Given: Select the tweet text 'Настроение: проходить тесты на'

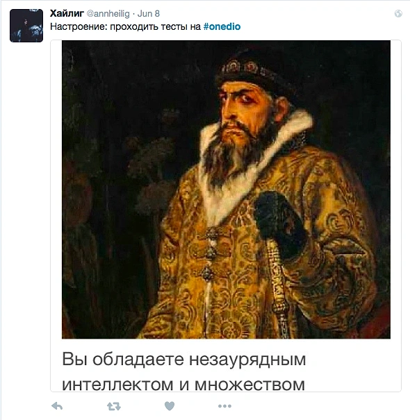Looking at the screenshot, I should click(126, 27).
